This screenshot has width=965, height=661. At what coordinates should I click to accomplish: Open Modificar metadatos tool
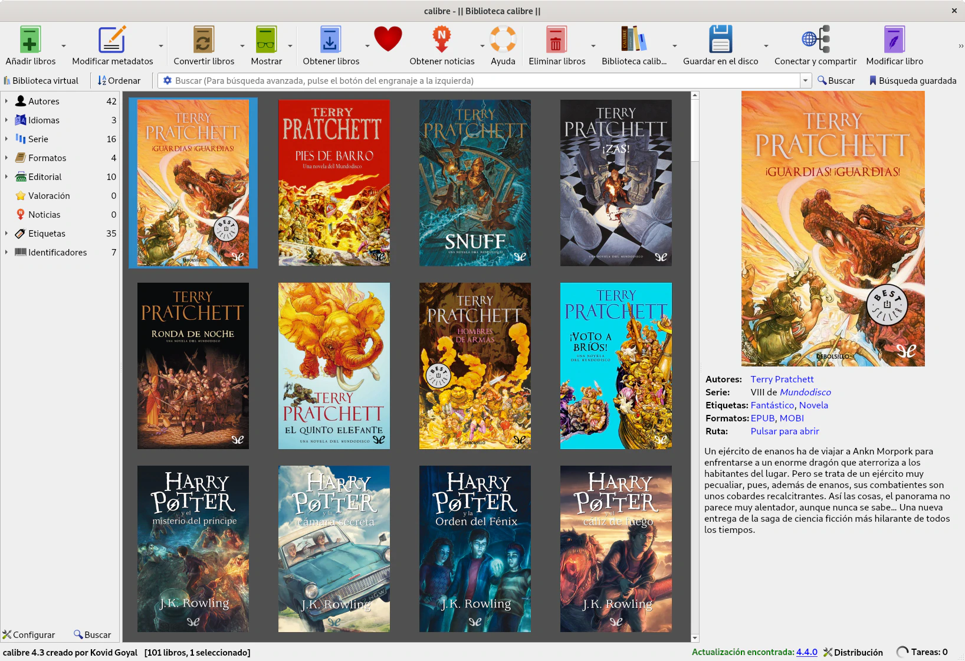pyautogui.click(x=112, y=40)
